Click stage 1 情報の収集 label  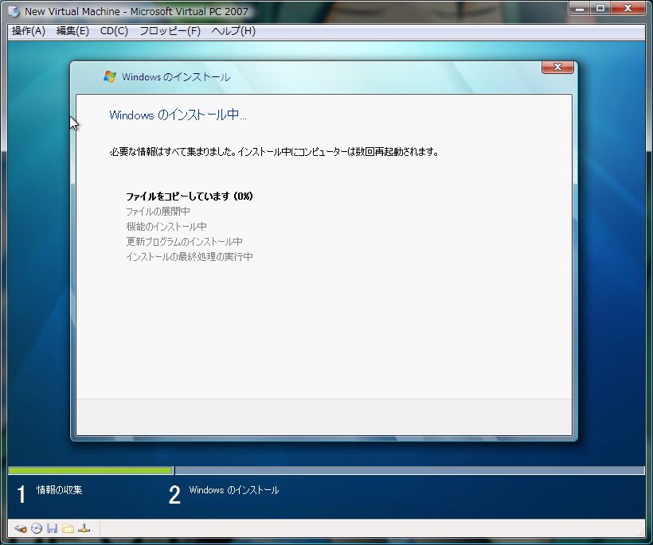click(x=59, y=489)
